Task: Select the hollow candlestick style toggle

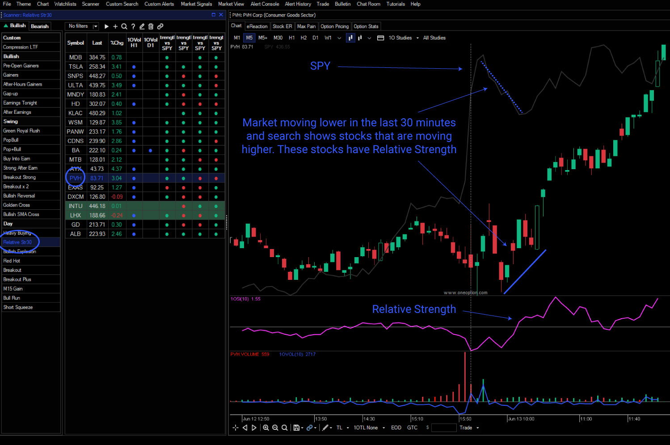Action: pyautogui.click(x=360, y=38)
